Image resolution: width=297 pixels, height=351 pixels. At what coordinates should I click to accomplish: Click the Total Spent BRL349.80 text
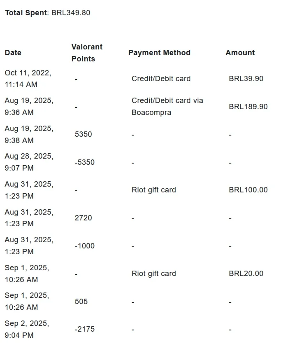(x=48, y=13)
